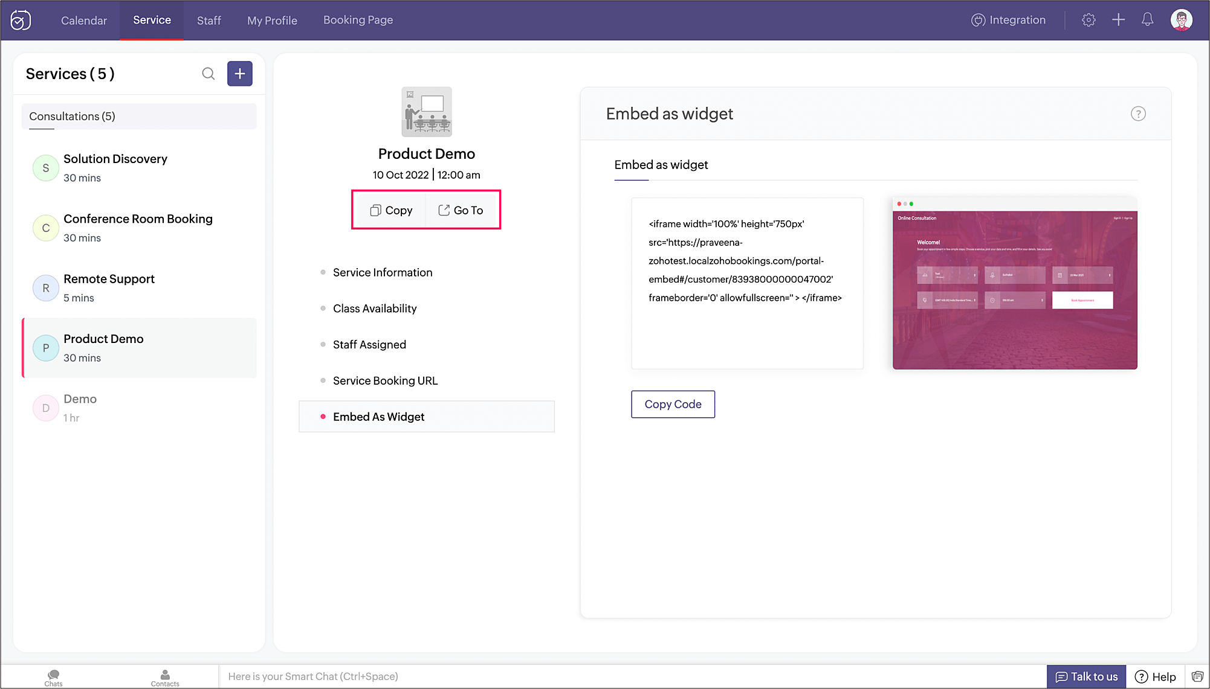Click the D avatar of Demo
The height and width of the screenshot is (689, 1210).
[46, 408]
